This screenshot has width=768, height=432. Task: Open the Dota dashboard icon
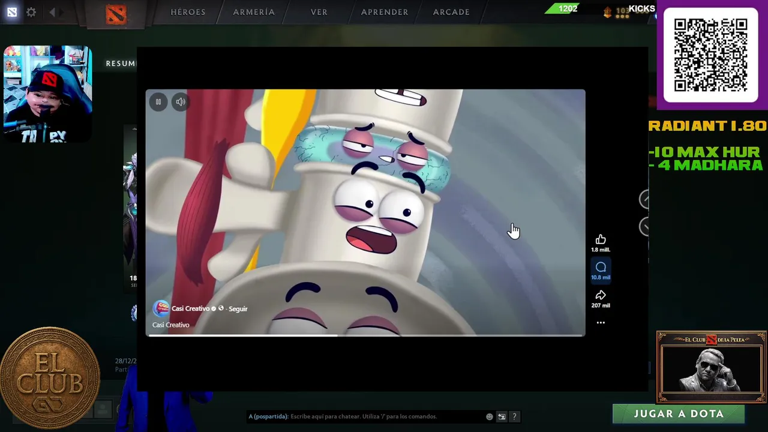click(x=12, y=12)
